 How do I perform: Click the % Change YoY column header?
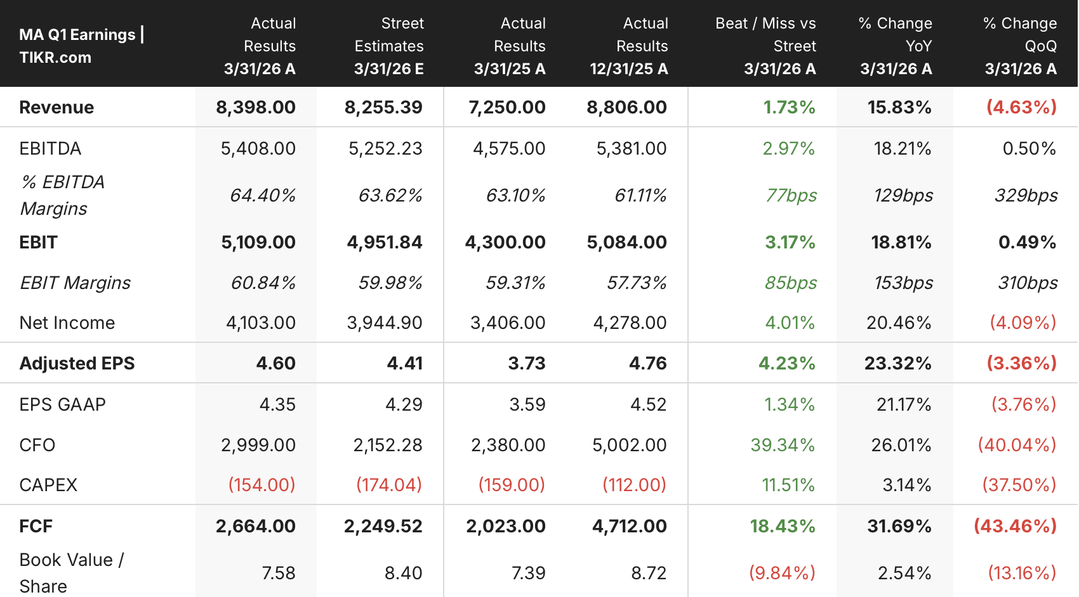(896, 46)
